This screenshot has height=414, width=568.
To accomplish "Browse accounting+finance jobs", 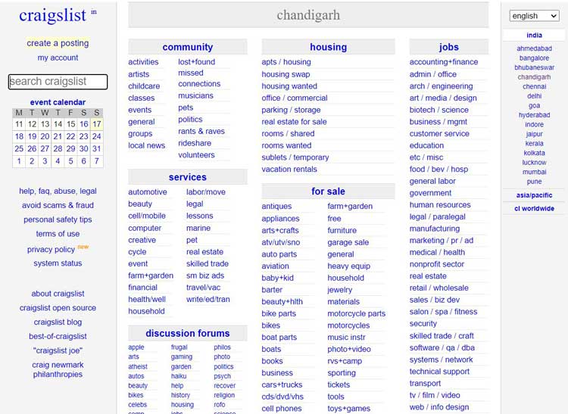I will 444,62.
